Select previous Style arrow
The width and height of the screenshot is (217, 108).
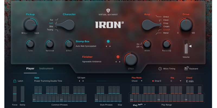coord(79,81)
